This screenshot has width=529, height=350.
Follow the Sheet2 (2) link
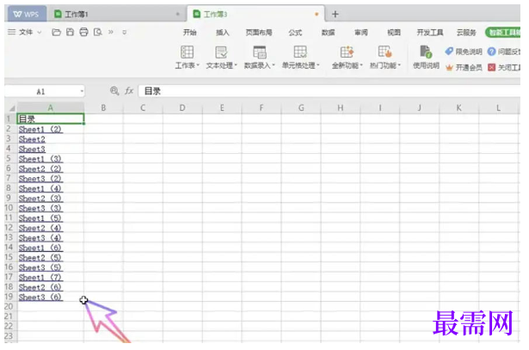[x=40, y=169]
